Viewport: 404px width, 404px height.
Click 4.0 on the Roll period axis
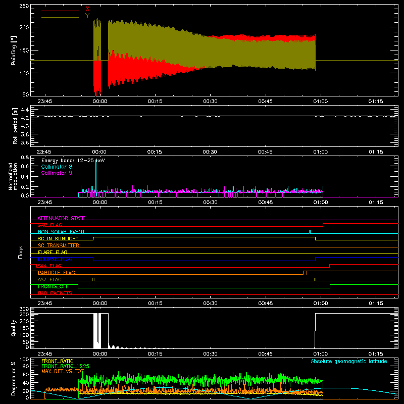point(25,126)
